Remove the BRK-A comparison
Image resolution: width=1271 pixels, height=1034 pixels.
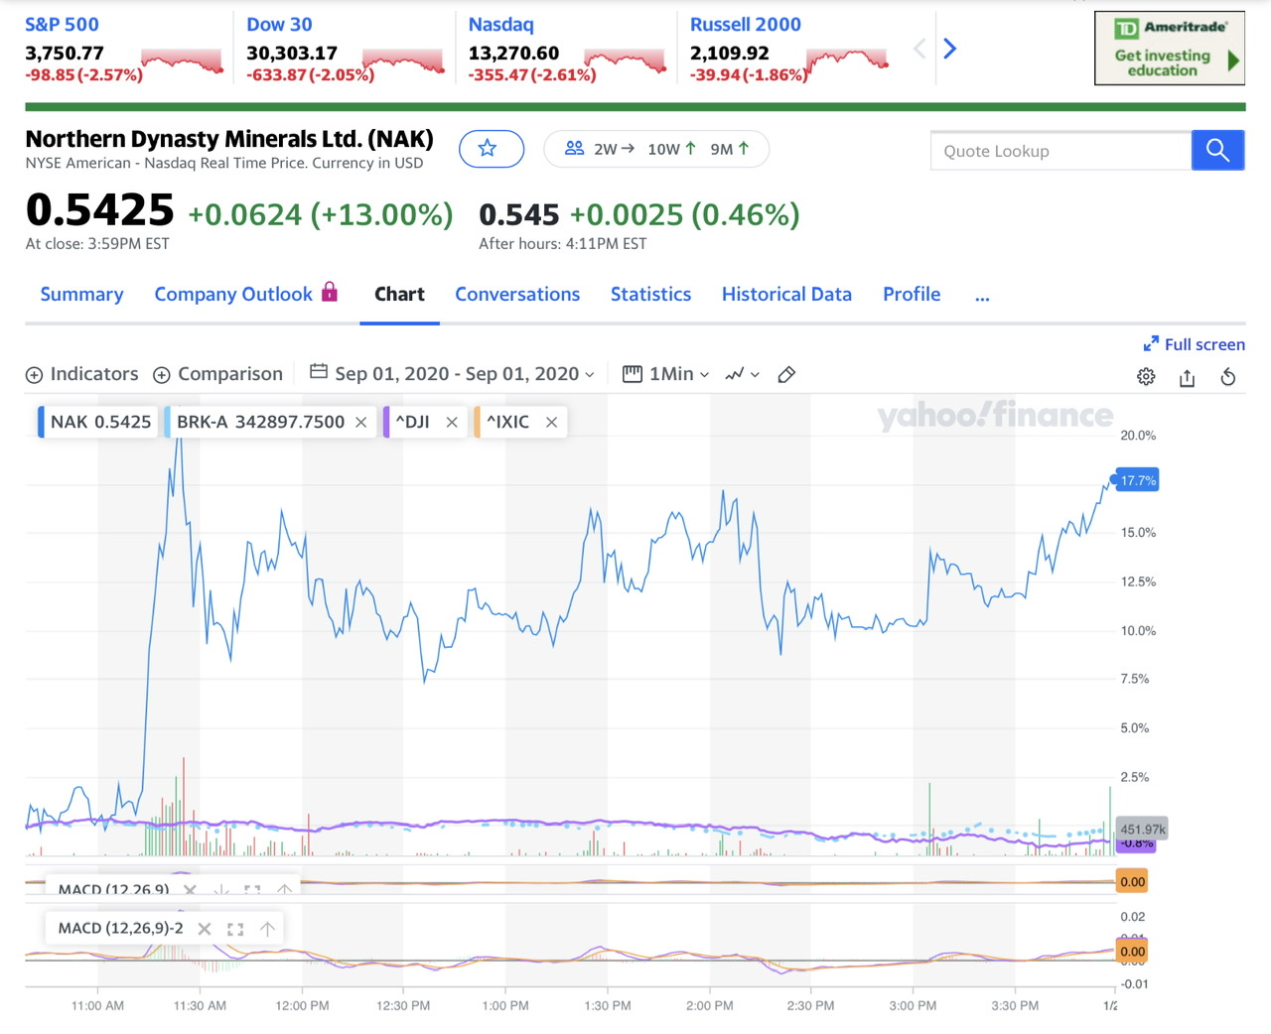361,422
